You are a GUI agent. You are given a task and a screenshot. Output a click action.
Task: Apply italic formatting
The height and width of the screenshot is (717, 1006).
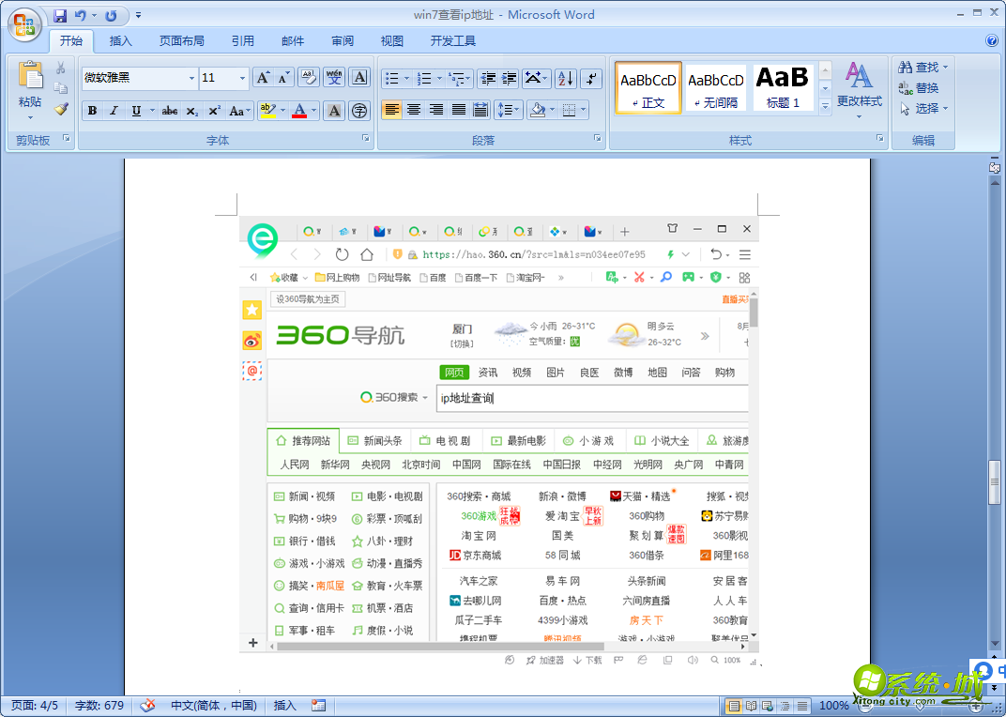[x=113, y=110]
